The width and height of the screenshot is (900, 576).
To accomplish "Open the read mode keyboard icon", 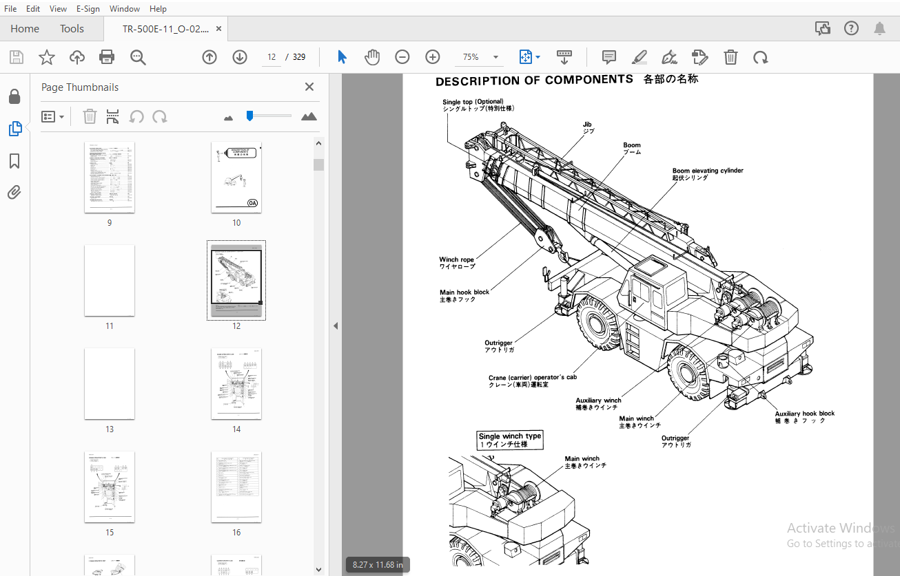I will point(564,57).
